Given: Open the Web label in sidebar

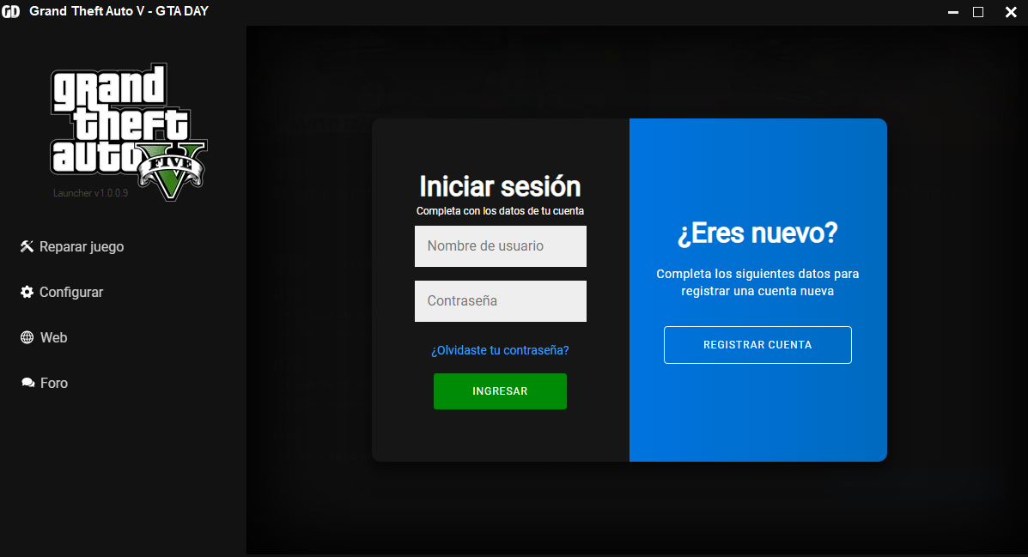Looking at the screenshot, I should click(54, 338).
